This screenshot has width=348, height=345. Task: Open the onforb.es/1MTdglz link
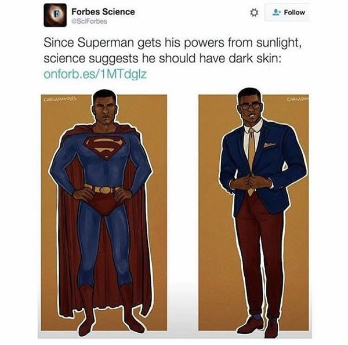[x=95, y=74]
